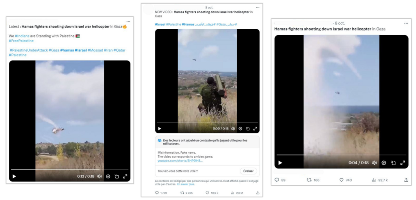Share the right tweet via share icon
Image resolution: width=416 pixels, height=200 pixels.
(406, 180)
